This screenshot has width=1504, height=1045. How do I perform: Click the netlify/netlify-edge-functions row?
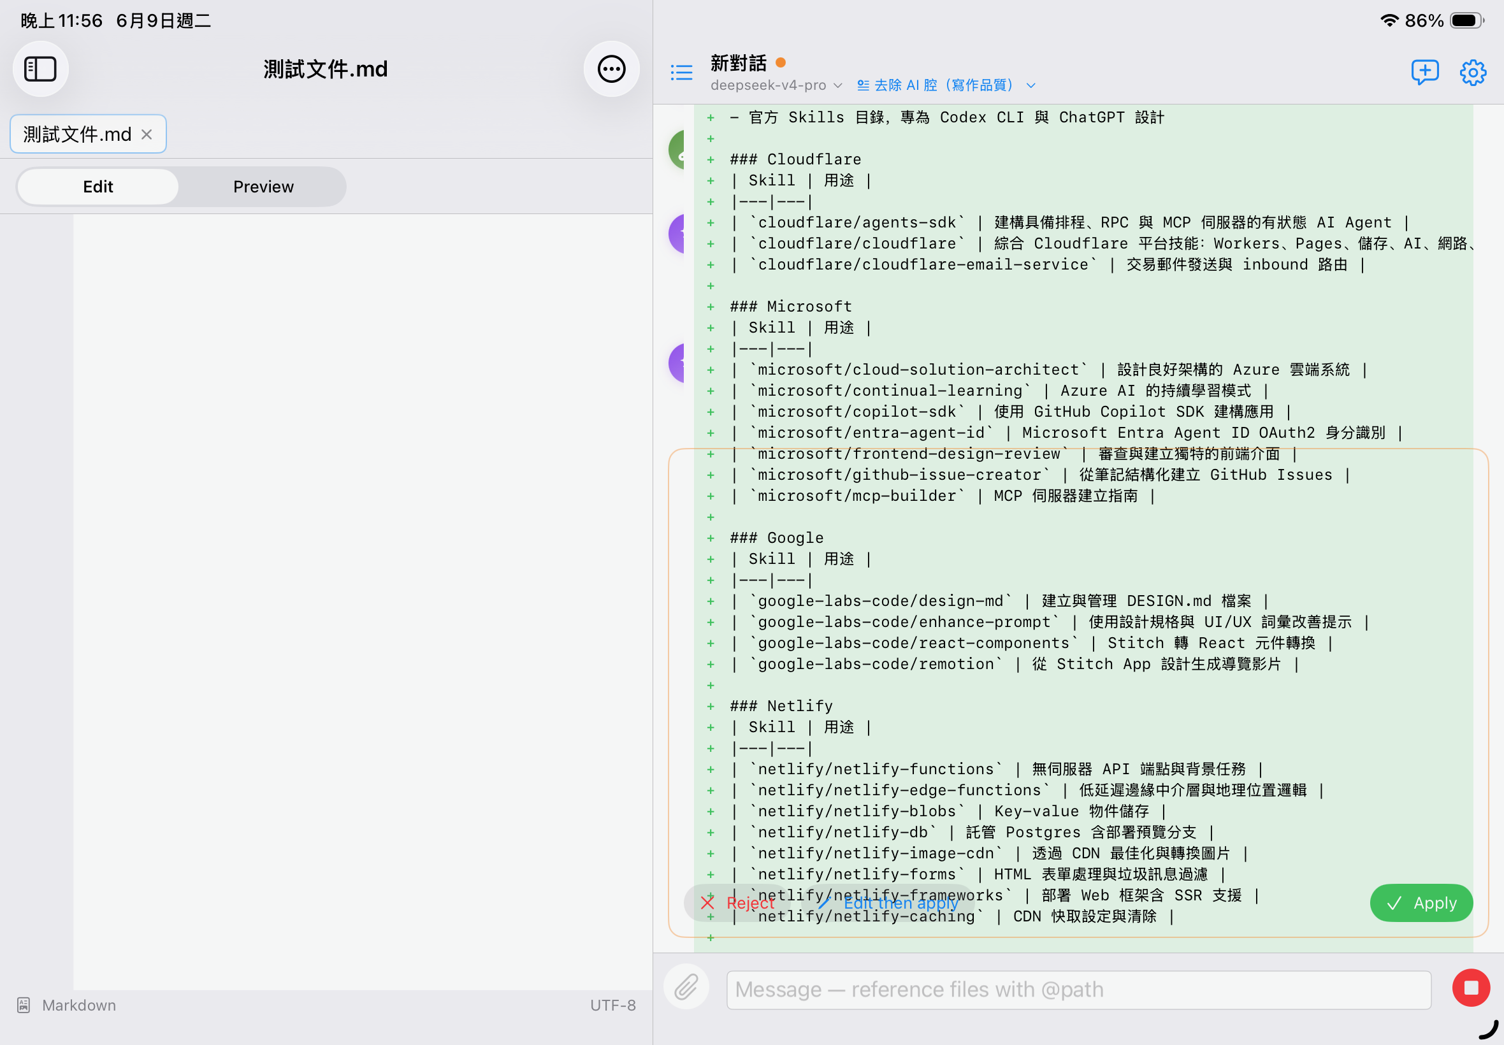pyautogui.click(x=1027, y=790)
